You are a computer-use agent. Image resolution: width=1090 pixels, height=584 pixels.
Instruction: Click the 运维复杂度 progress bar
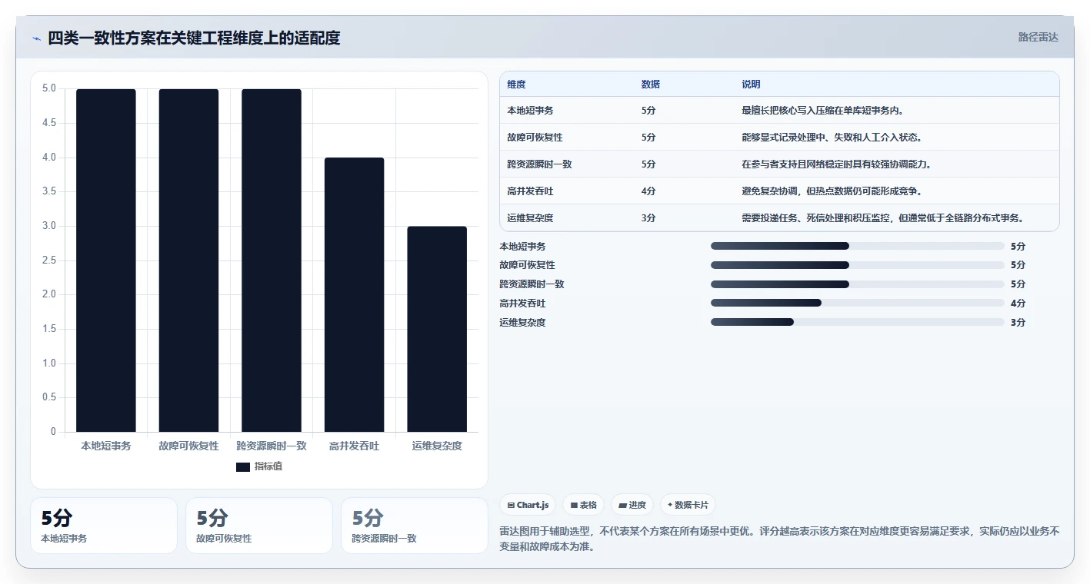(x=858, y=322)
